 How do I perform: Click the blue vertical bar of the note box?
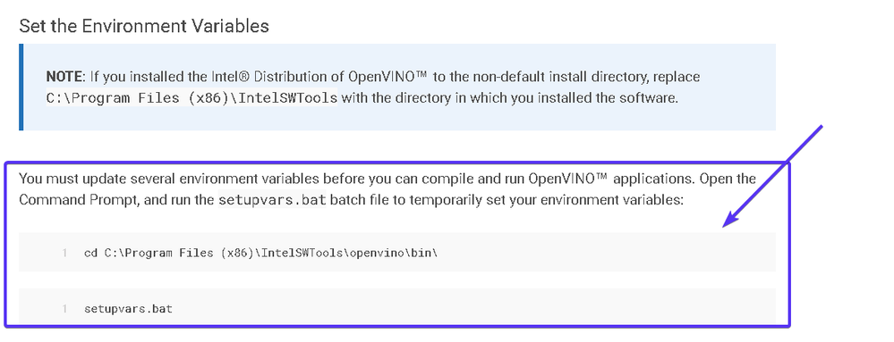point(21,88)
